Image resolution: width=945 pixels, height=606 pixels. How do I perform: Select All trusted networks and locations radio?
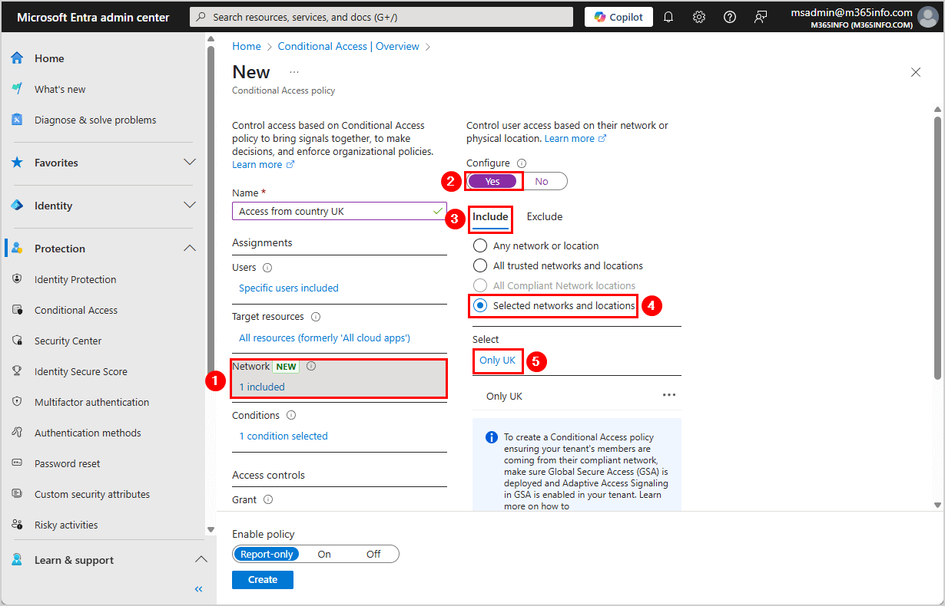pyautogui.click(x=480, y=265)
